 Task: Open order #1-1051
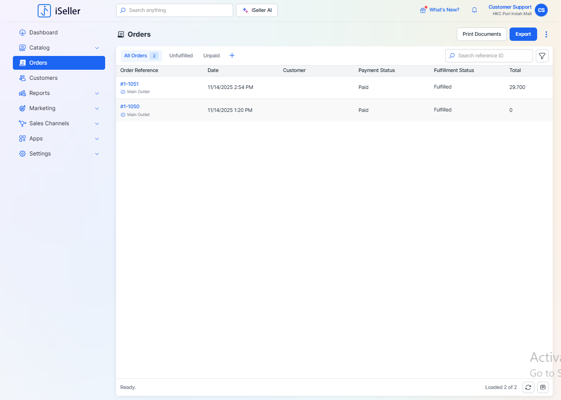point(129,84)
